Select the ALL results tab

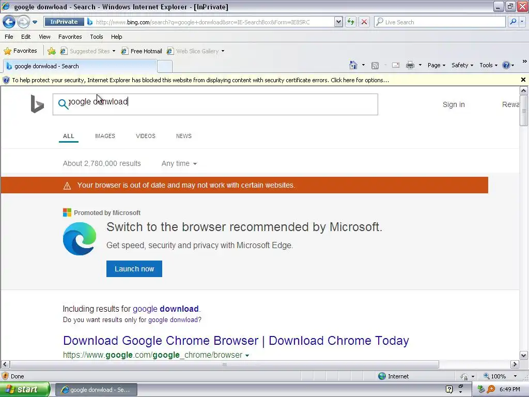coord(69,136)
